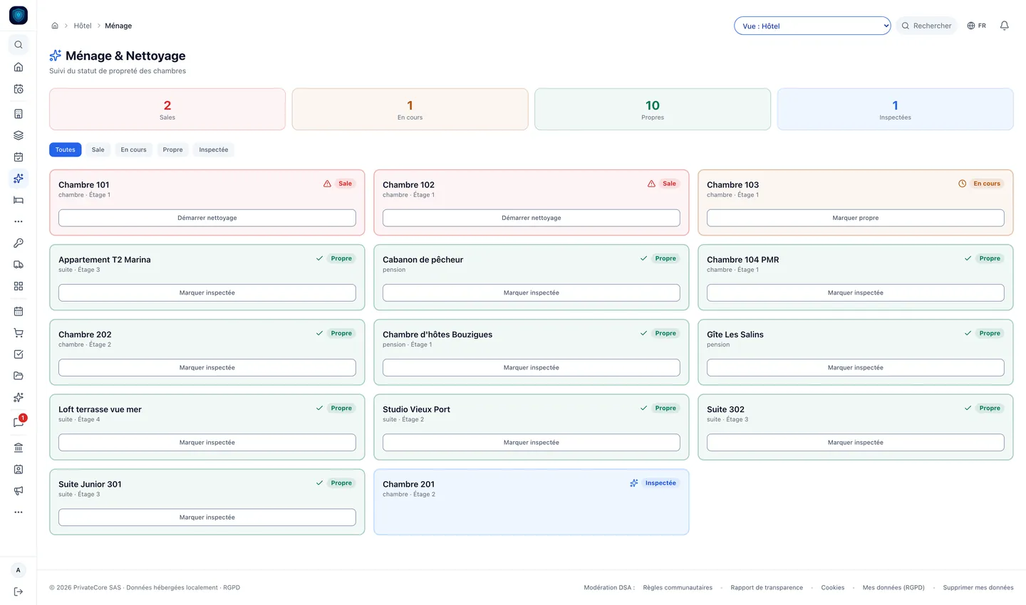Open the key icon in the sidebar
This screenshot has height=605, width=1026.
(19, 243)
